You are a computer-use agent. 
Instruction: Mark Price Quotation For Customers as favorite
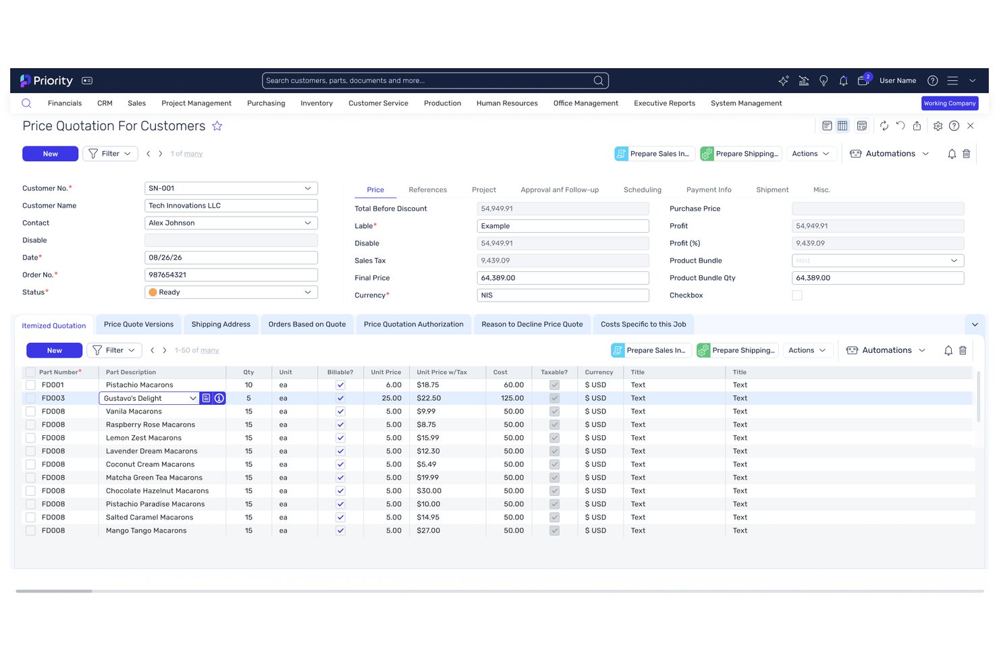pyautogui.click(x=217, y=126)
